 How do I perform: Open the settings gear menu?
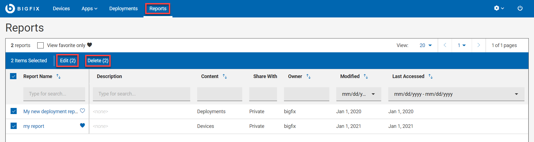[499, 8]
